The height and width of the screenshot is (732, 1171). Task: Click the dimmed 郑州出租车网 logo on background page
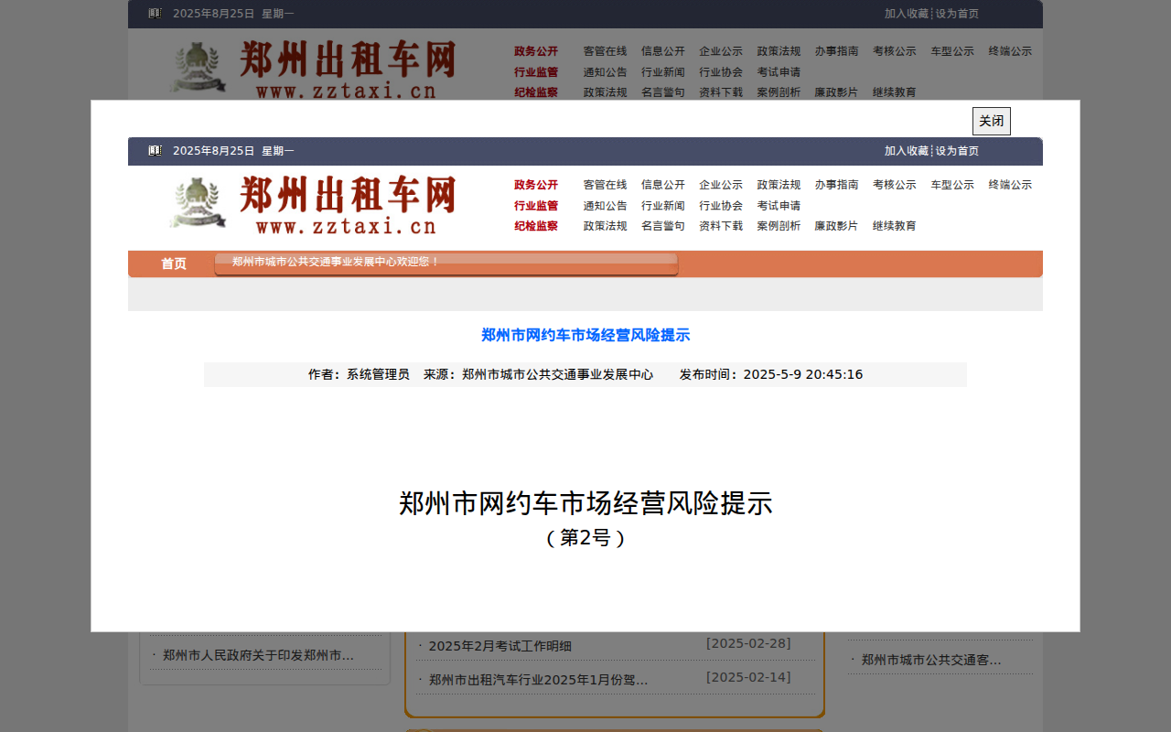[x=312, y=68]
